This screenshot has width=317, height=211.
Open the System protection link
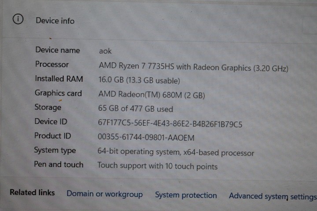(x=186, y=195)
